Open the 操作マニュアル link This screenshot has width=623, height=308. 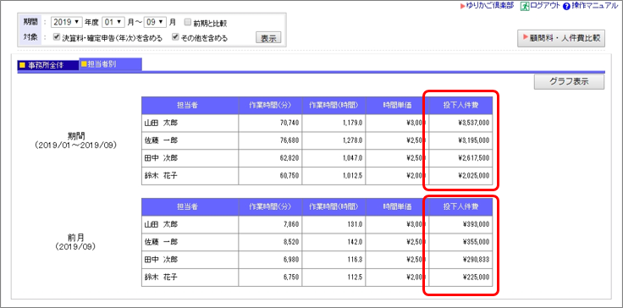point(595,6)
